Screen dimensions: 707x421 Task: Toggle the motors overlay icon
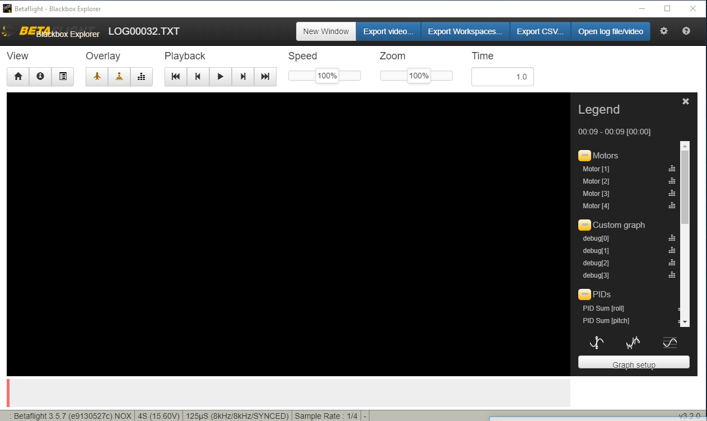pos(141,76)
